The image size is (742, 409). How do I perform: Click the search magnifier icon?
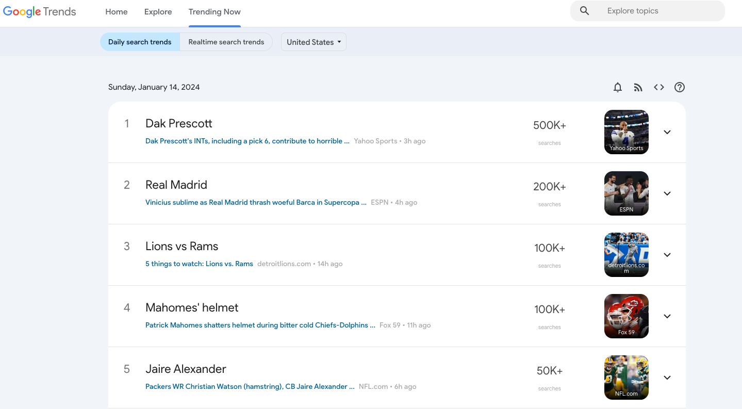[584, 11]
